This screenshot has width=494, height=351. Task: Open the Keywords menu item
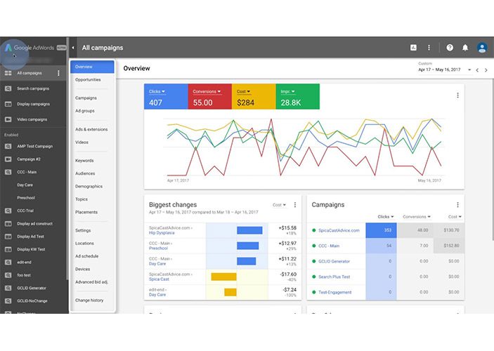point(84,161)
